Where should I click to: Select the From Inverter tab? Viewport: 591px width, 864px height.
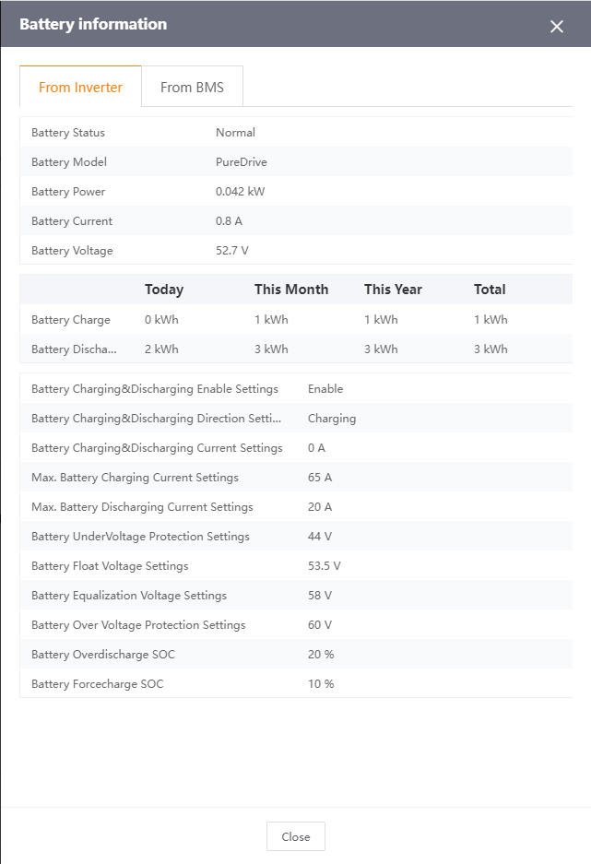(80, 88)
